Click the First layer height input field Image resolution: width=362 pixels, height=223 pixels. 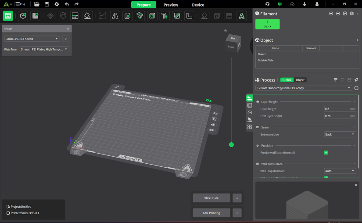coord(340,116)
